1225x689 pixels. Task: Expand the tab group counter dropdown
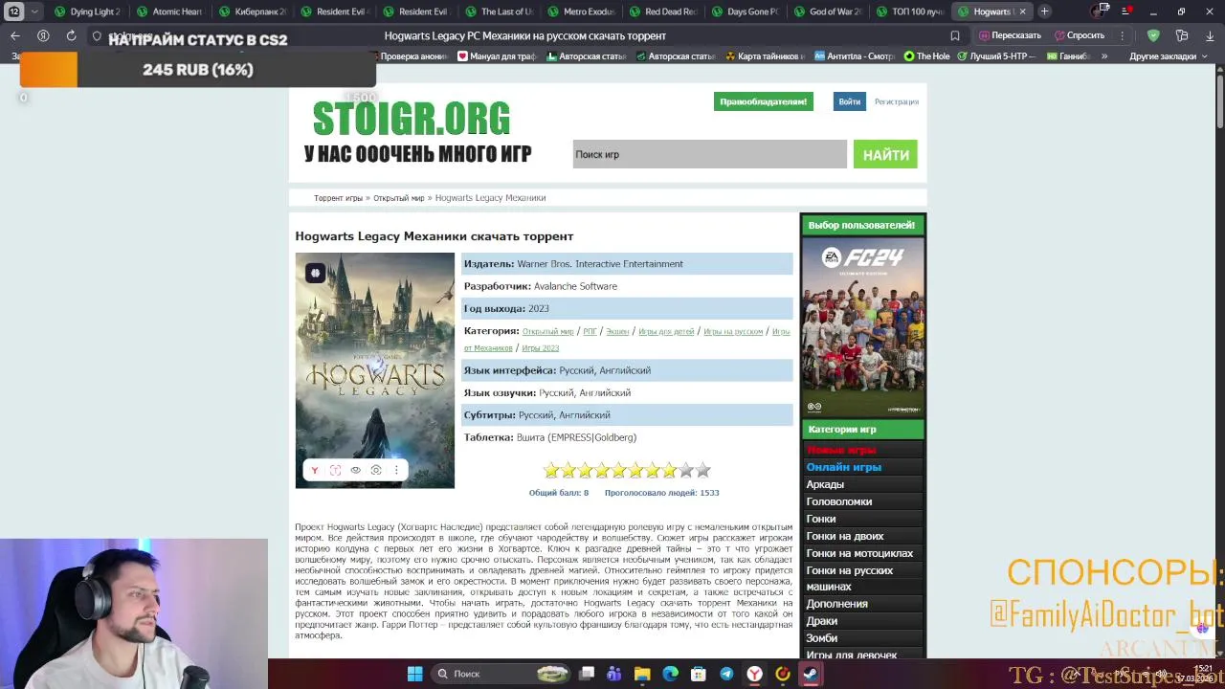35,11
